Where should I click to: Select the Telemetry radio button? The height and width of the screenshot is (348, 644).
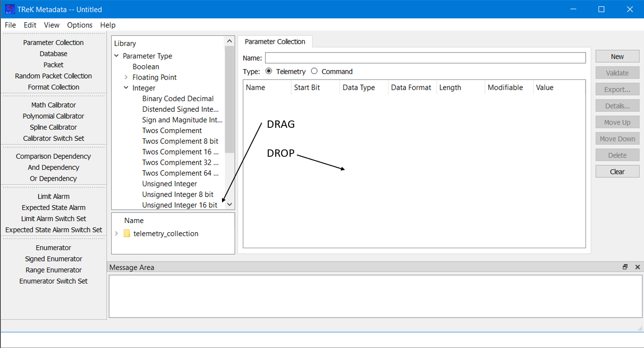coord(269,71)
